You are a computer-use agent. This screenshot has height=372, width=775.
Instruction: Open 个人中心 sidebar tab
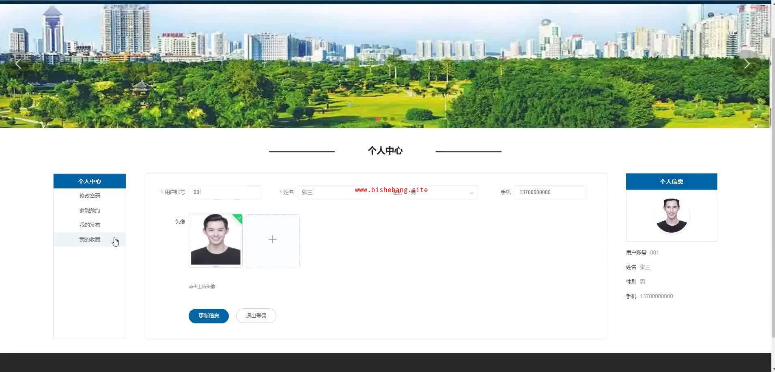click(x=90, y=181)
